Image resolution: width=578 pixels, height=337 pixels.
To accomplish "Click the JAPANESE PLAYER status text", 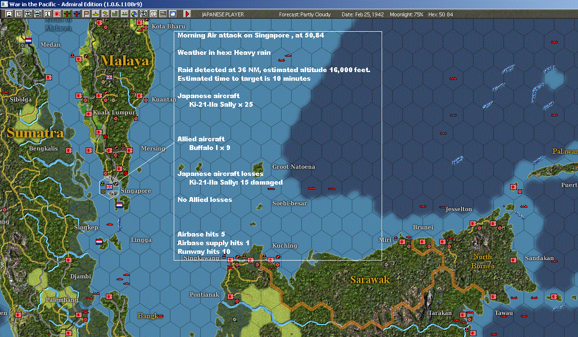I will pyautogui.click(x=223, y=14).
